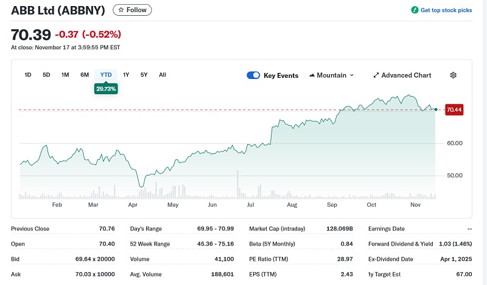The height and width of the screenshot is (285, 487).
Task: Switch chart to 6M range
Action: point(85,75)
